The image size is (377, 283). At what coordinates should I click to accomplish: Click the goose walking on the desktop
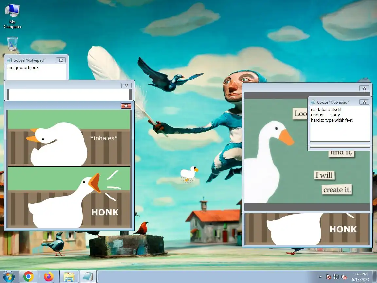189,173
